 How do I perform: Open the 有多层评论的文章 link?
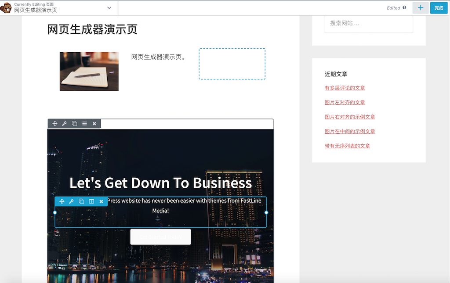click(345, 87)
